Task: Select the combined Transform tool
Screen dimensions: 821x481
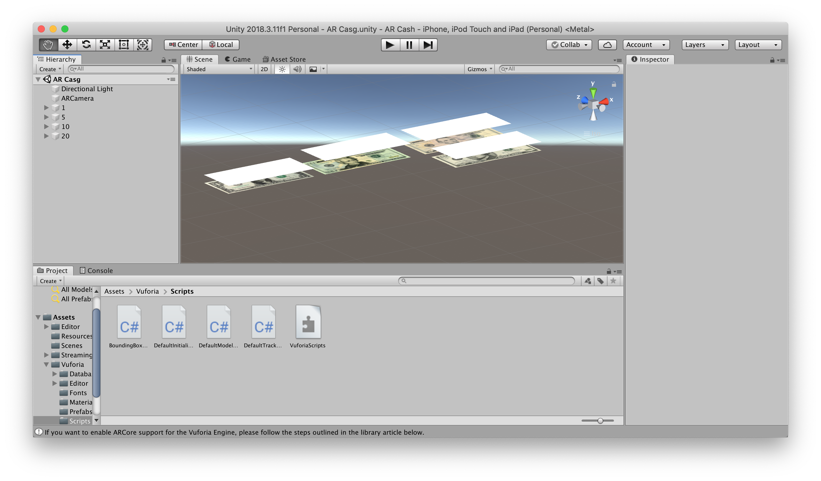Action: pyautogui.click(x=143, y=45)
